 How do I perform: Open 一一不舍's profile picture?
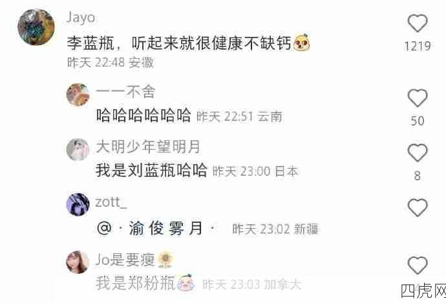[x=78, y=95]
